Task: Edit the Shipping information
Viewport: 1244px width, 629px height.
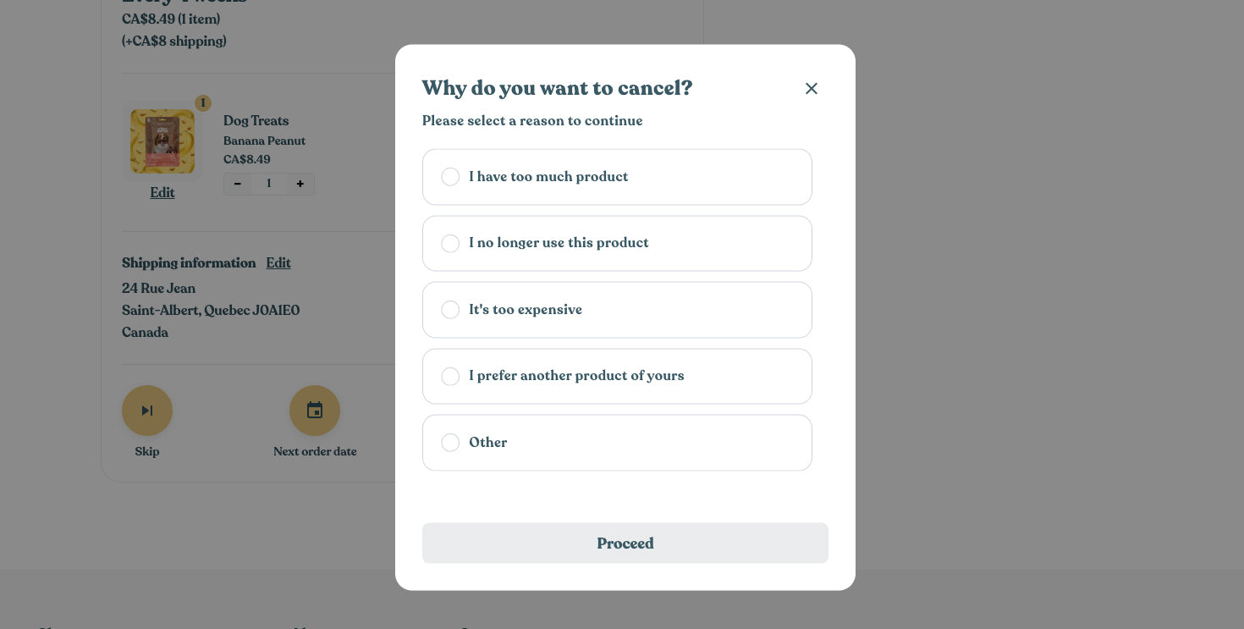Action: 278,262
